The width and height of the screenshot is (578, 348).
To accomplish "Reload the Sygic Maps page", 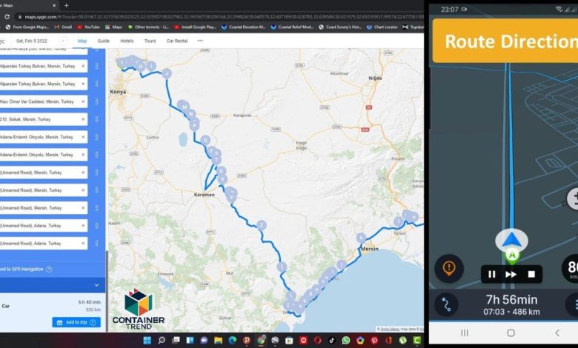I will (x=7, y=16).
